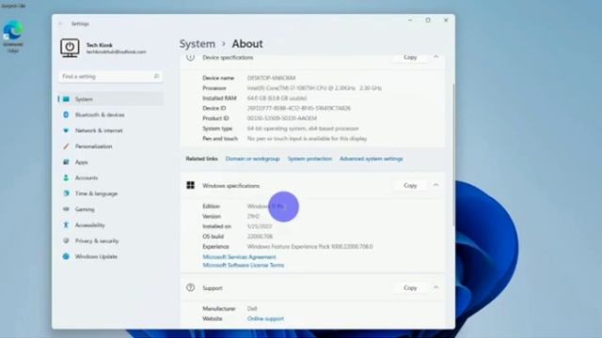Open Network & internet icon
Screen dimensions: 602x338
[66, 131]
